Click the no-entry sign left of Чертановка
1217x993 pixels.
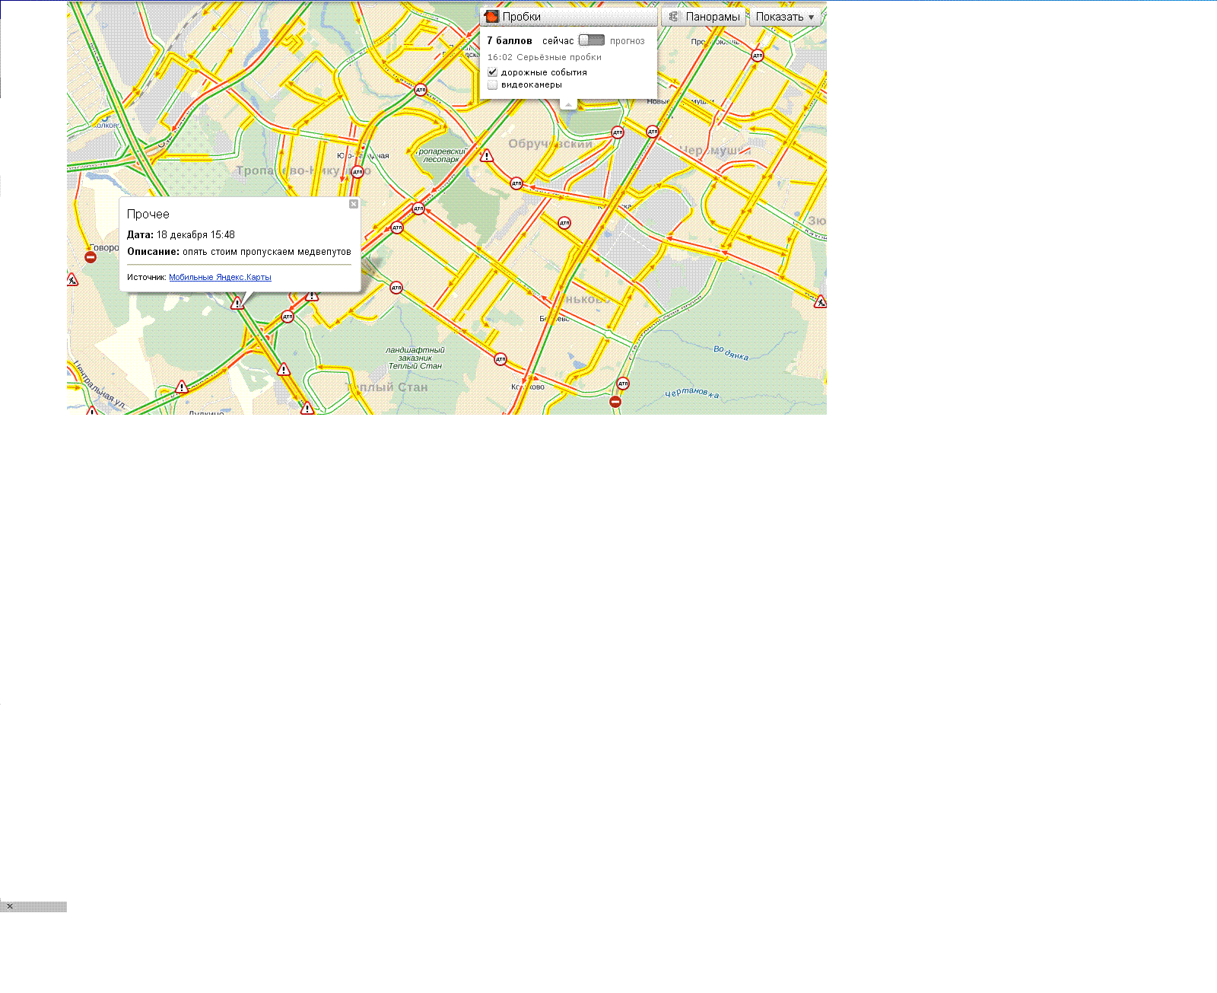pyautogui.click(x=615, y=402)
